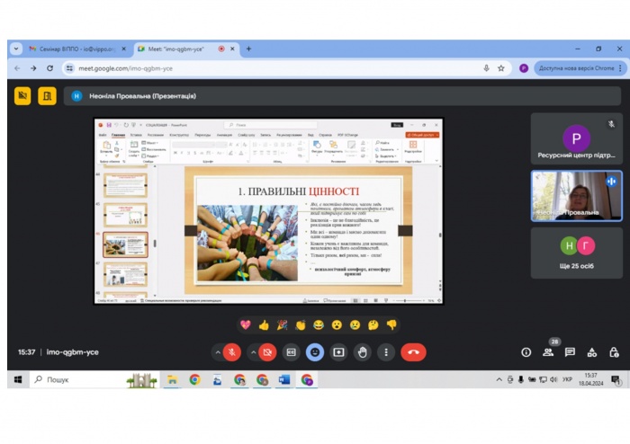Expand microphone audio settings arrow
Screen dimensions: 630x444
[218, 352]
